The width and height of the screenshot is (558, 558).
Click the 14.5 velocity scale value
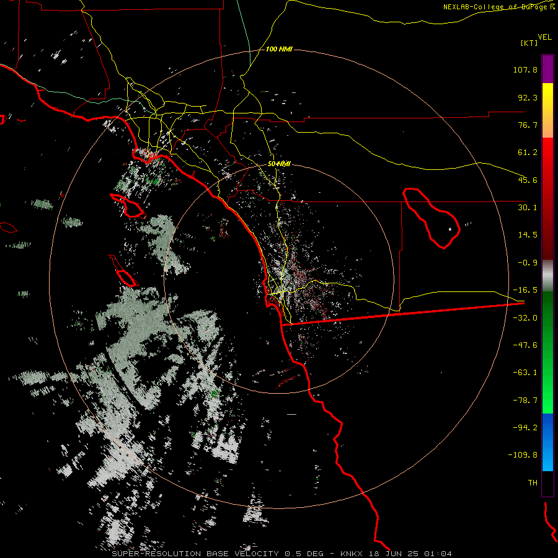[528, 235]
